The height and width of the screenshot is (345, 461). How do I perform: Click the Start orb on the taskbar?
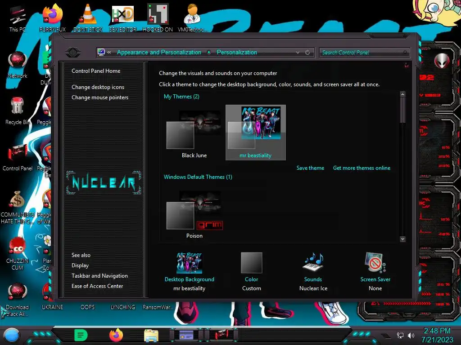click(12, 335)
